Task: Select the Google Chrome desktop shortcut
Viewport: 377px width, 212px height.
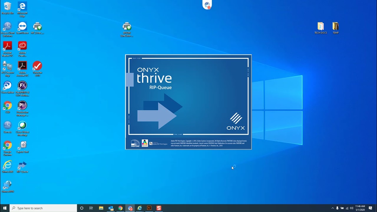Action: 7,148
